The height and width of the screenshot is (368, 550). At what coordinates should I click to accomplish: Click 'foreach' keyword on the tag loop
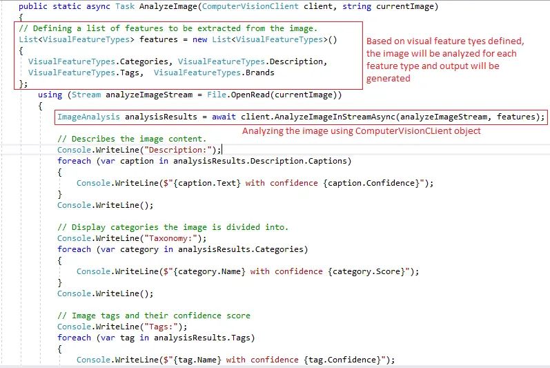74,338
